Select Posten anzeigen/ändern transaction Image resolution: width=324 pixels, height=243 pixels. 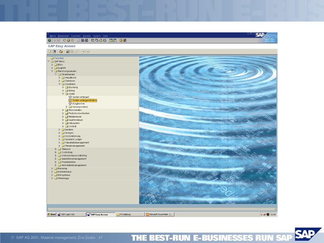coord(83,100)
